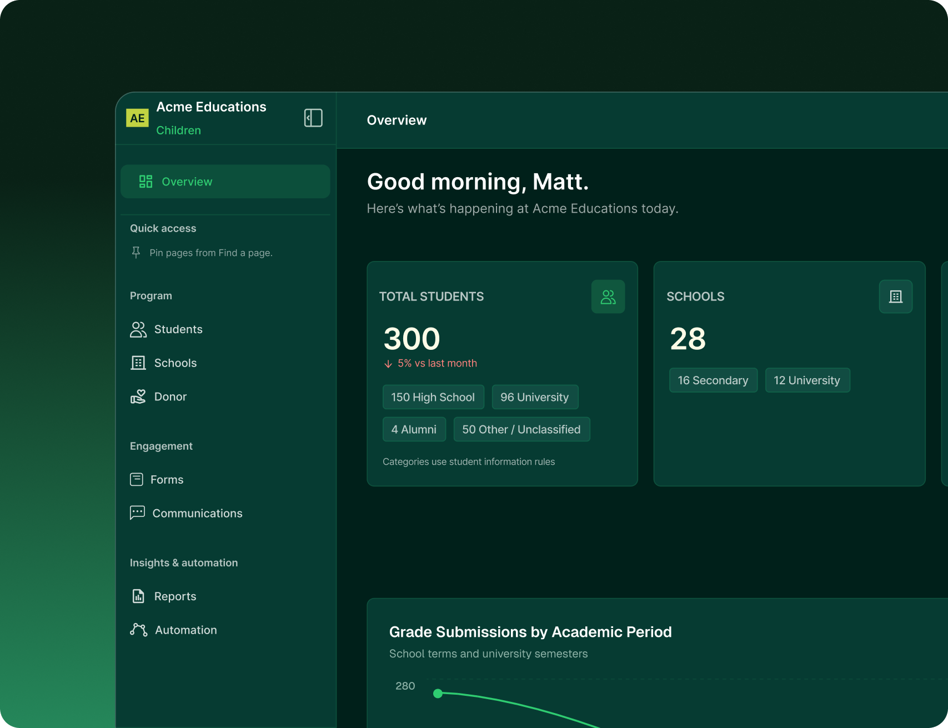Click the first data point on the chart
Image resolution: width=948 pixels, height=728 pixels.
click(x=438, y=693)
